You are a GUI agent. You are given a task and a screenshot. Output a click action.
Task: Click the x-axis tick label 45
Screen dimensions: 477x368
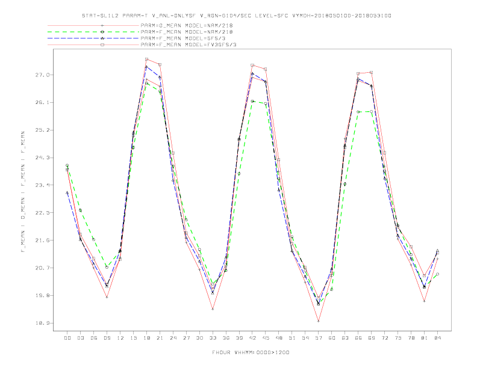[266, 338]
